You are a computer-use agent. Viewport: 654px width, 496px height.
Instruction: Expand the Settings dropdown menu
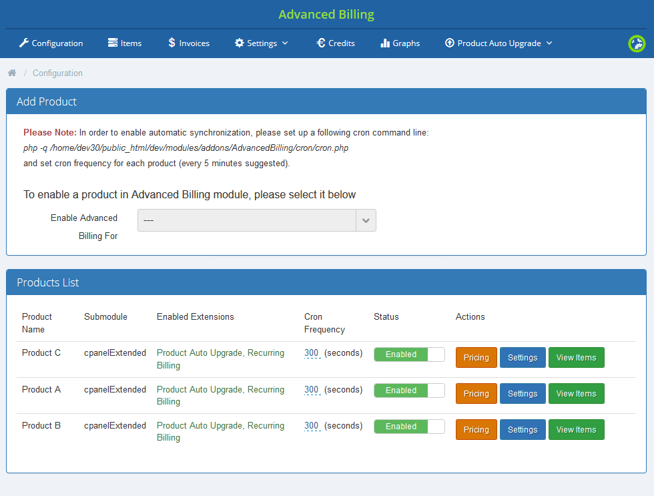[x=262, y=43]
